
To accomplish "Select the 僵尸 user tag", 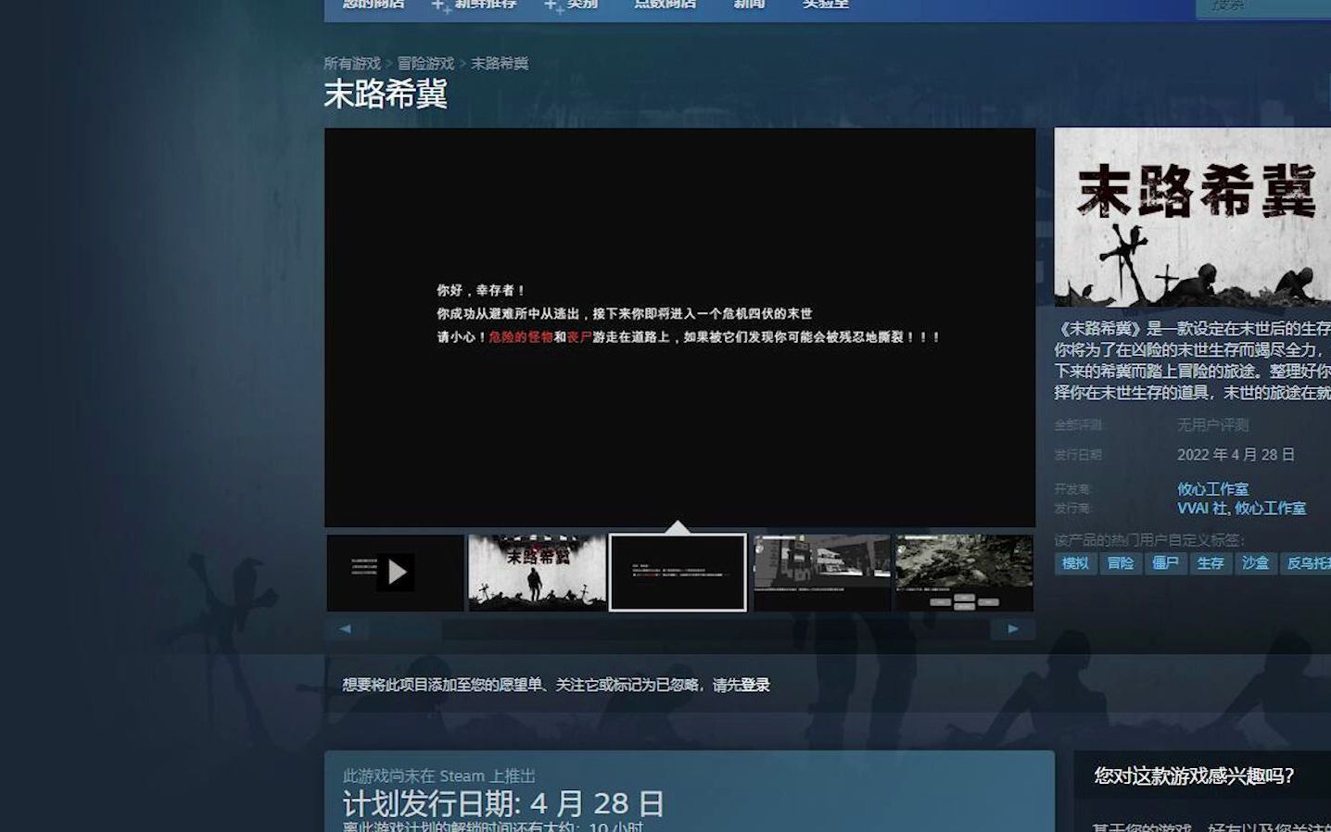I will [1165, 563].
